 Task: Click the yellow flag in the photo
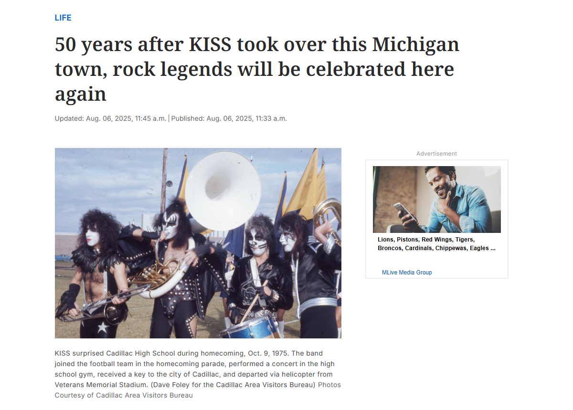pos(304,184)
